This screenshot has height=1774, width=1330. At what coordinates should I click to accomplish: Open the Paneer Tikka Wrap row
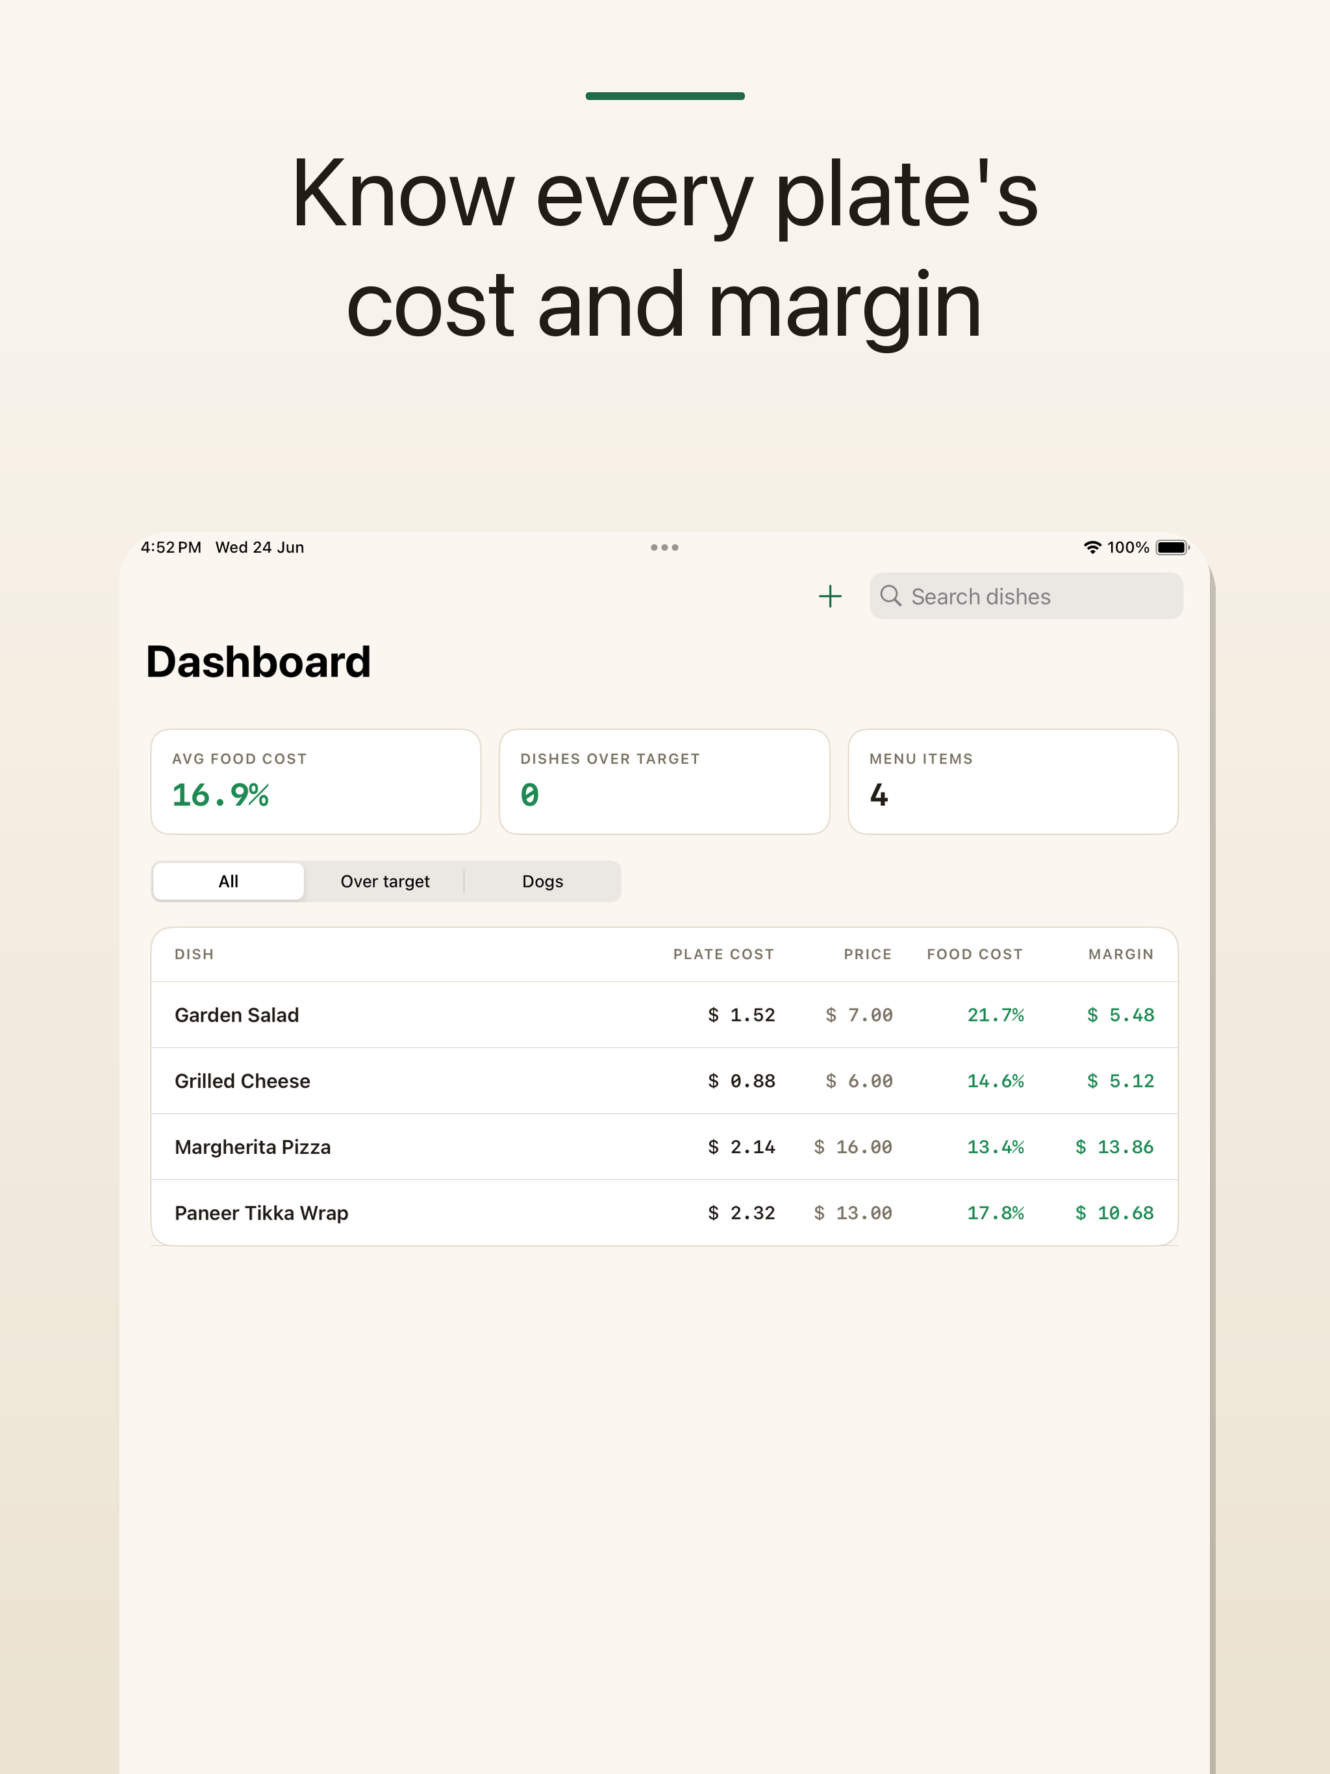tap(664, 1212)
